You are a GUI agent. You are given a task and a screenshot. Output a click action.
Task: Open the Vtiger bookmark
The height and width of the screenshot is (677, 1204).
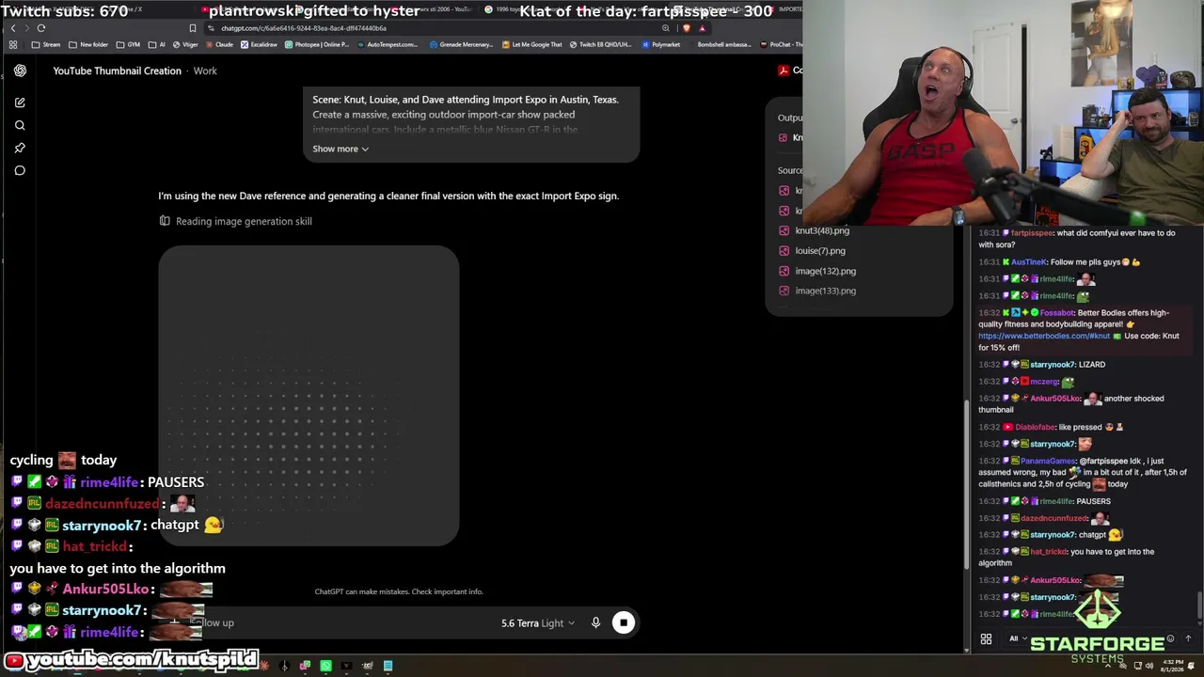click(185, 44)
